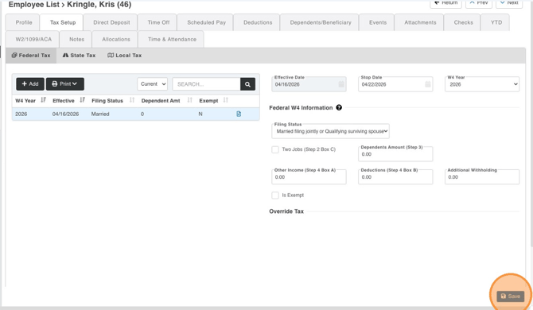Switch to the Deductions tab
The image size is (533, 310).
pos(258,22)
